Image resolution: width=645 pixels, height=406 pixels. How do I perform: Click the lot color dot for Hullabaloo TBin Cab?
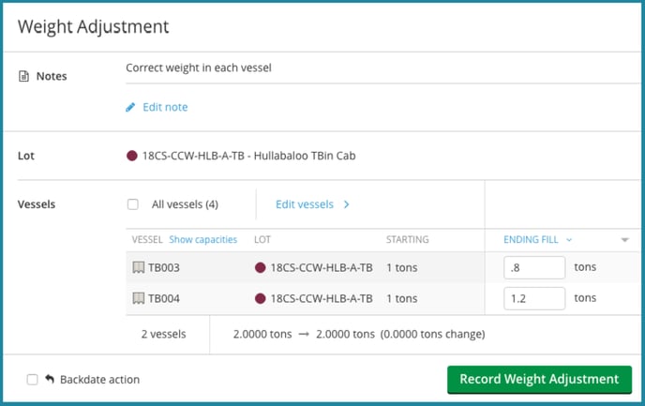coord(132,156)
